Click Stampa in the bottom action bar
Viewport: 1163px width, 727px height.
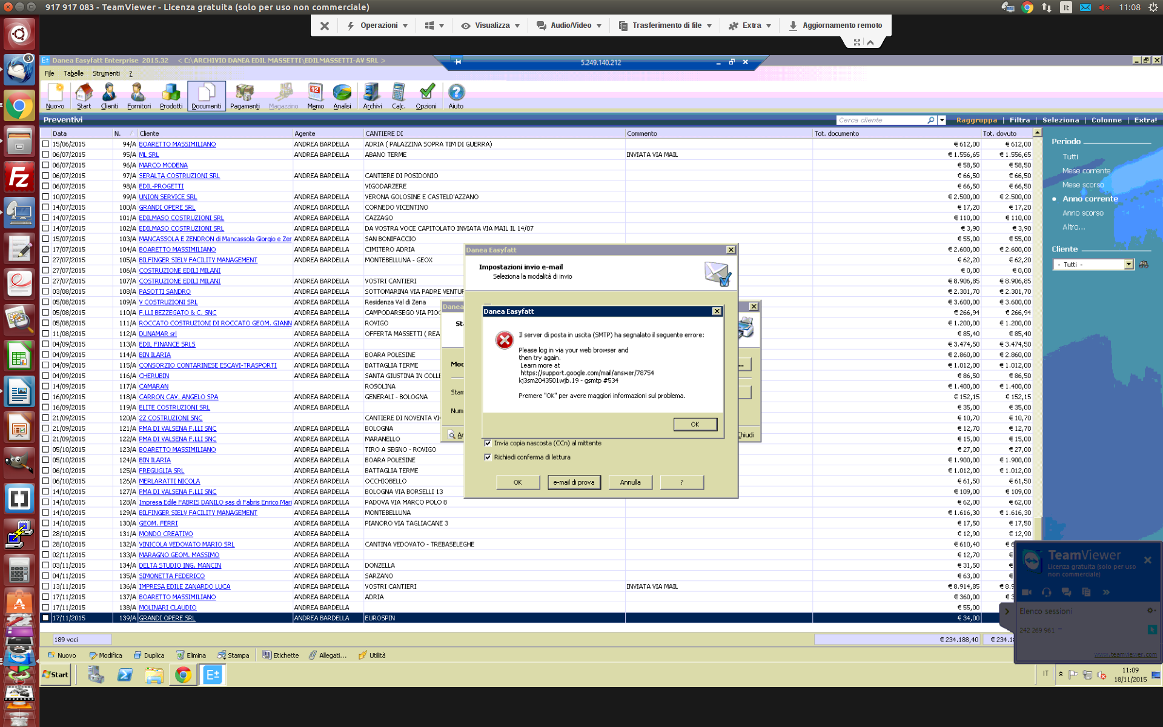pyautogui.click(x=233, y=656)
